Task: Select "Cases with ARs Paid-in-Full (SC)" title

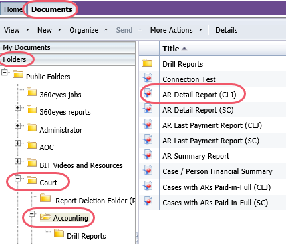Action: pyautogui.click(x=215, y=203)
